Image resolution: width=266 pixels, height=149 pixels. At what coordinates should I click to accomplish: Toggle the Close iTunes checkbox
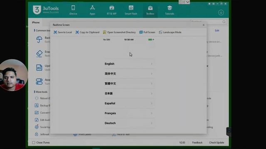coord(34,142)
